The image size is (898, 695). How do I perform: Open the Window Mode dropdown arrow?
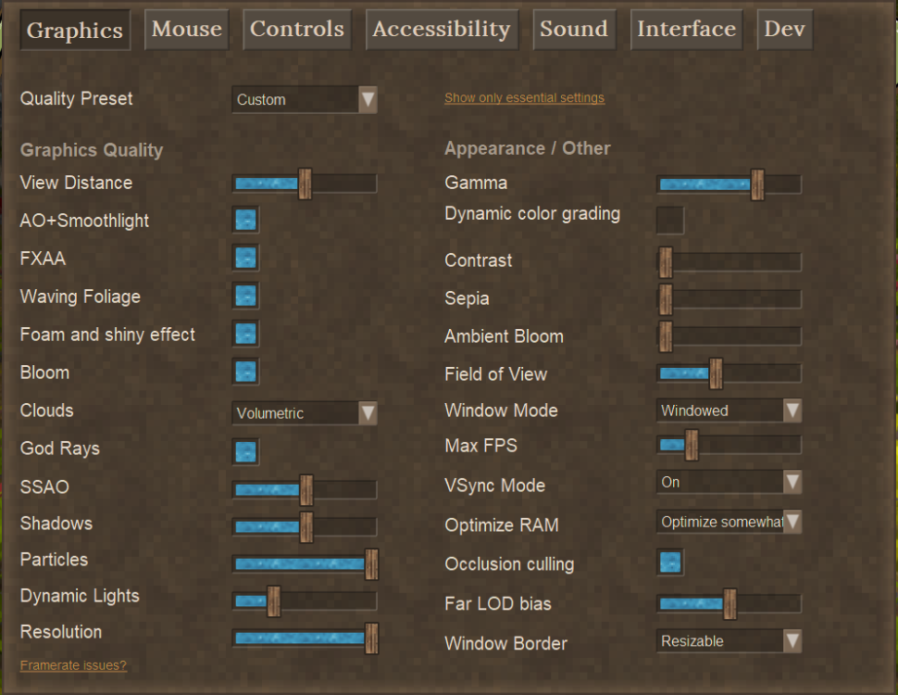tap(792, 411)
